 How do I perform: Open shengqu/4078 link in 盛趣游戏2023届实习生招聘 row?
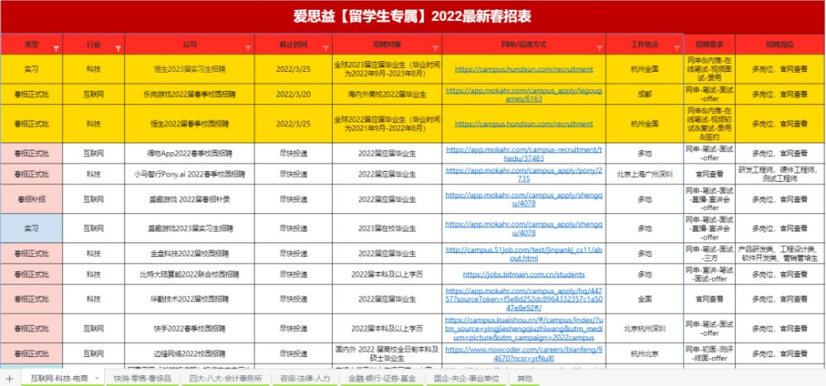524,228
